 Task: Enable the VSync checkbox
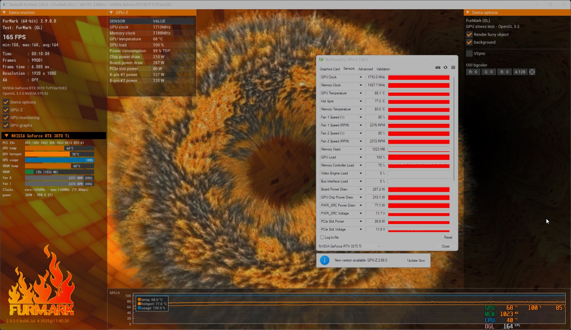coord(469,54)
